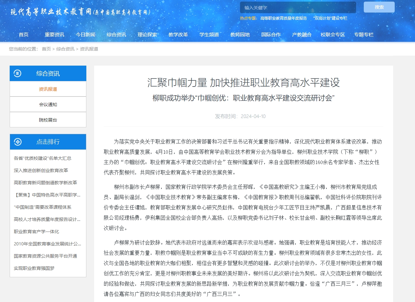415x302 pixels.
Task: Click the "双高计划"建设专栏 hot topic link
Action: point(330,18)
